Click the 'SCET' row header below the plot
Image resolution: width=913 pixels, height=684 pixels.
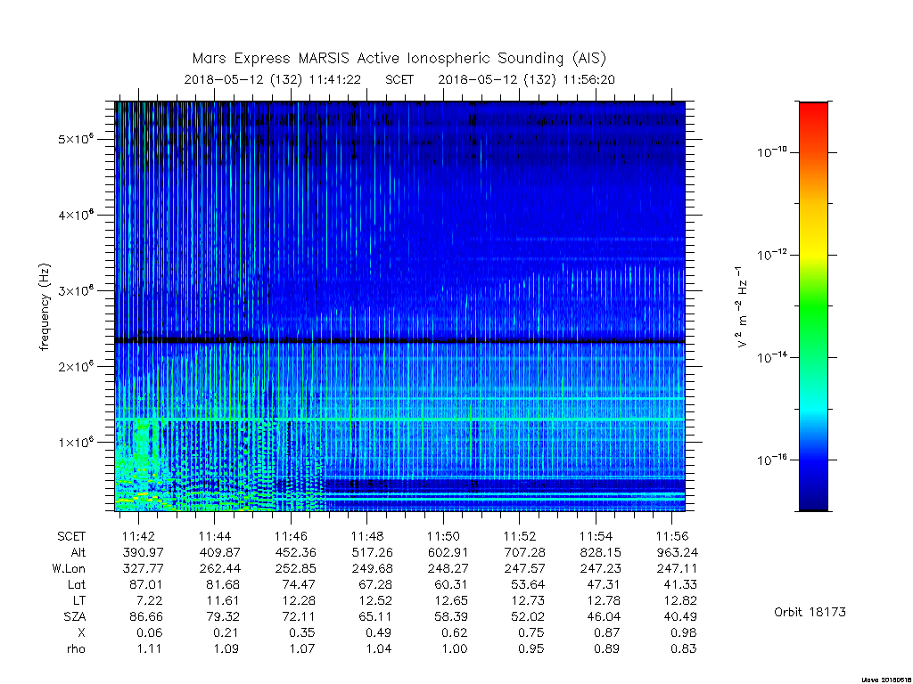[x=71, y=536]
